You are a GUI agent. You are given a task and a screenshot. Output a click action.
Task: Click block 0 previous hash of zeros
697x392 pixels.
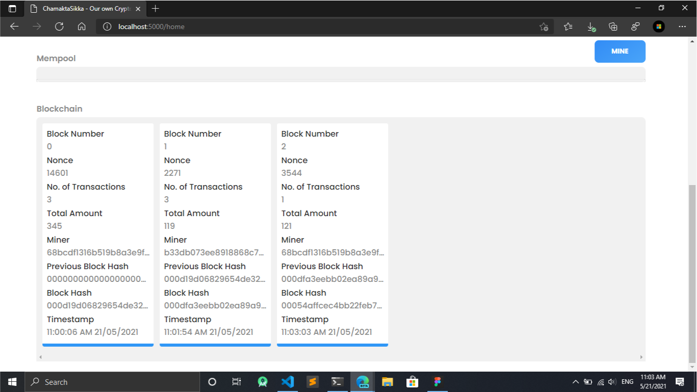(97, 279)
